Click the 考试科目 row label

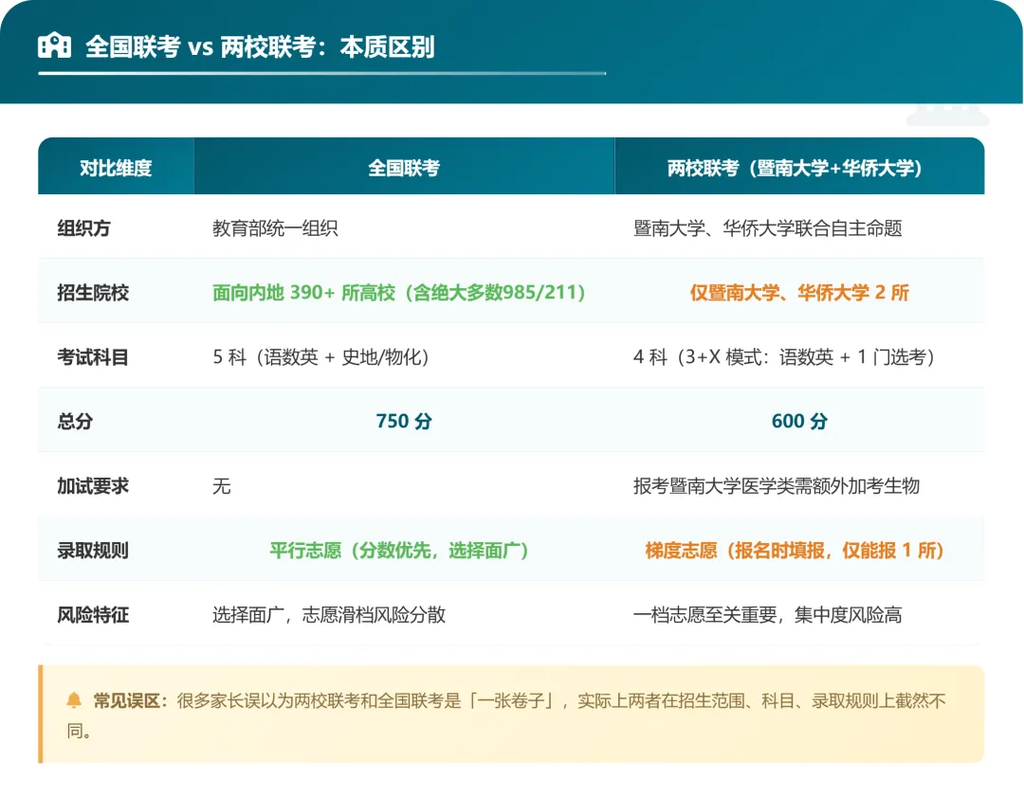93,357
